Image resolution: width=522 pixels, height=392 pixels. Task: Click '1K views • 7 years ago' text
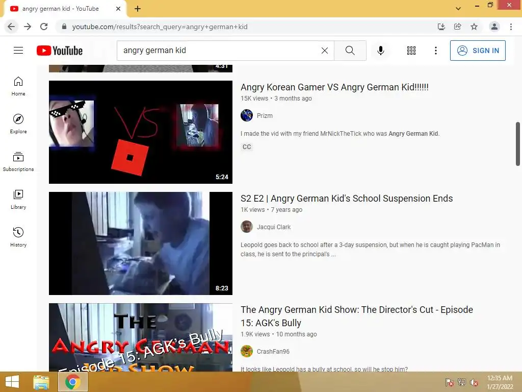click(x=271, y=210)
